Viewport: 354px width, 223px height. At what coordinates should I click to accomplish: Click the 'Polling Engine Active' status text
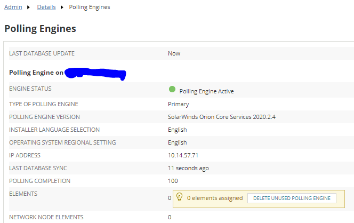[206, 91]
